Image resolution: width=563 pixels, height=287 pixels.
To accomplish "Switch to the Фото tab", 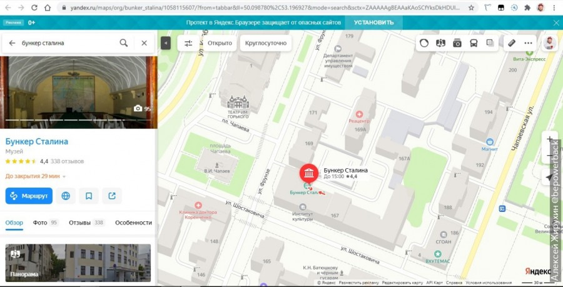I will pos(46,223).
